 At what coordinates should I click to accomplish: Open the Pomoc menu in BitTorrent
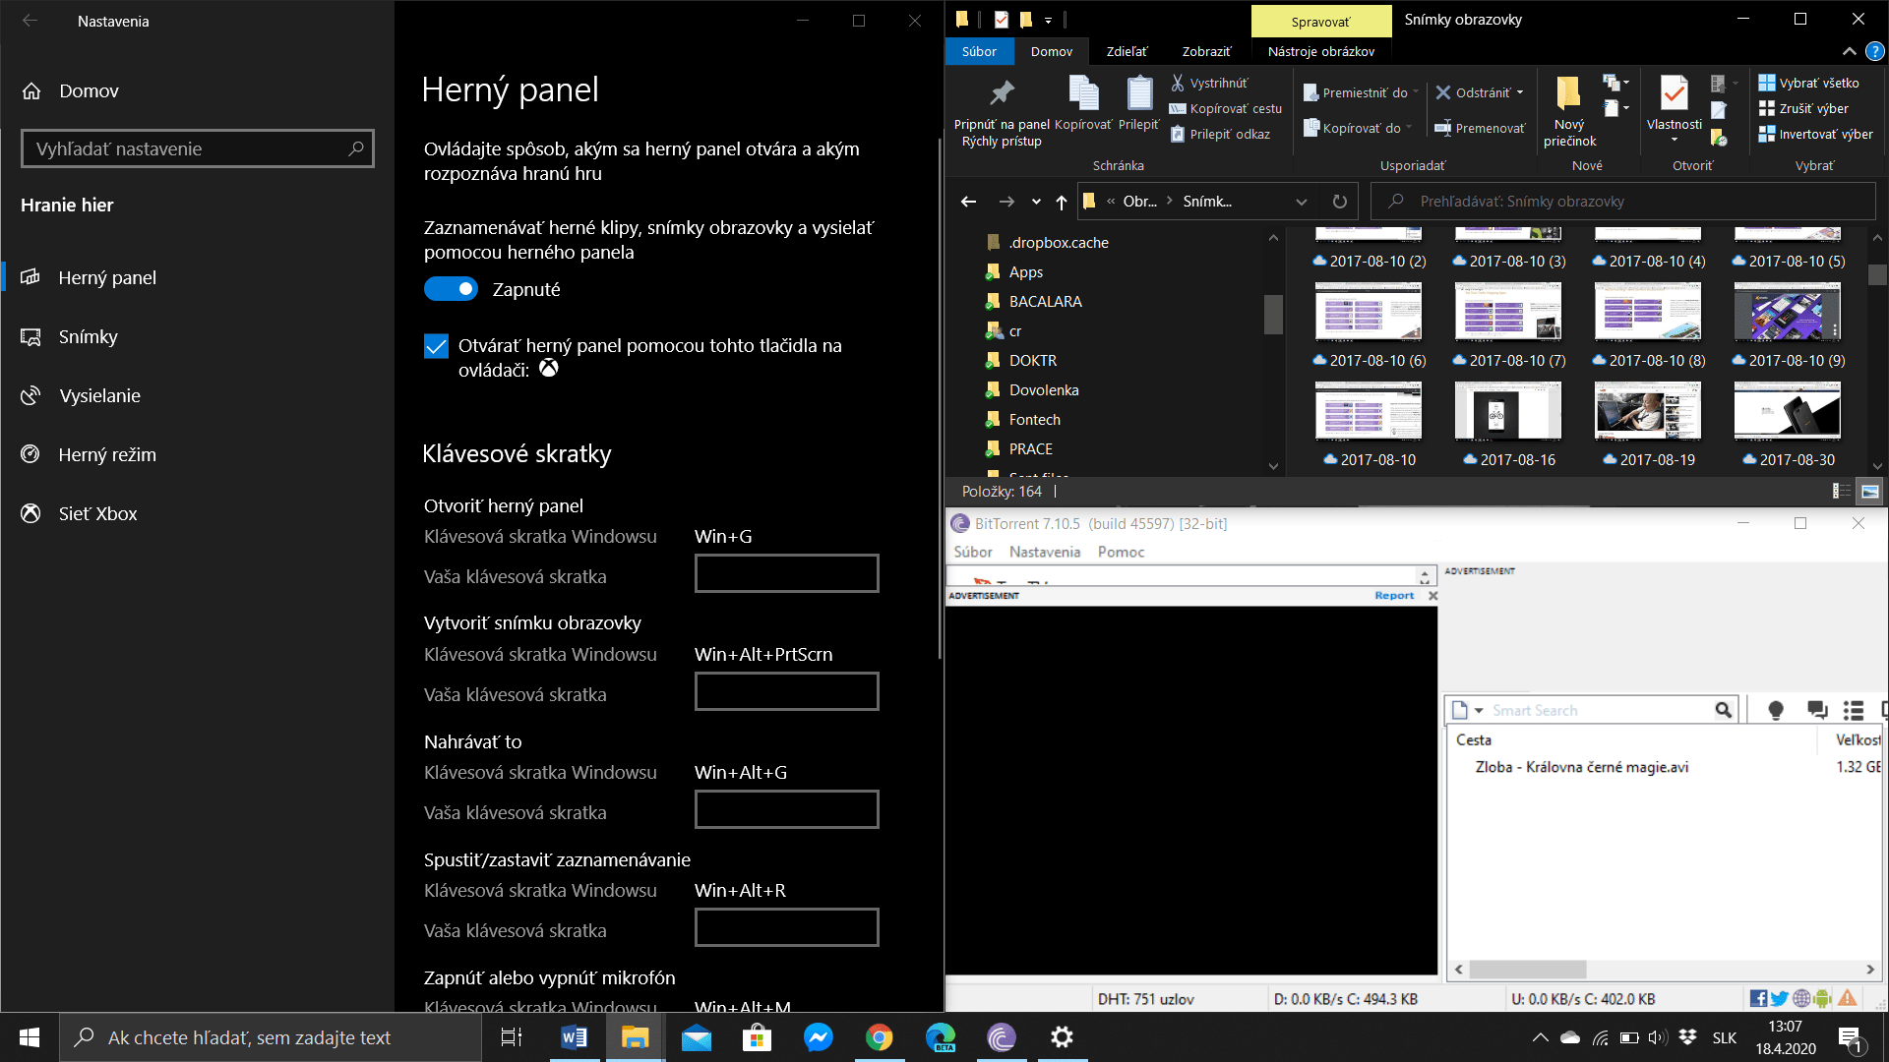pyautogui.click(x=1121, y=552)
